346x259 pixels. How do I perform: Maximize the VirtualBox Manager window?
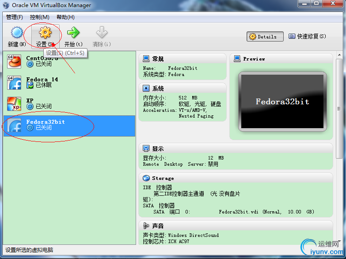click(316, 4)
